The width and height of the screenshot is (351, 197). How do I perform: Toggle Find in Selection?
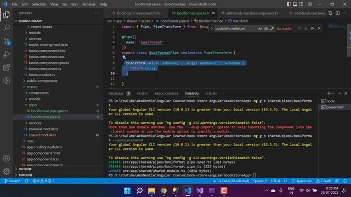[x=313, y=28]
